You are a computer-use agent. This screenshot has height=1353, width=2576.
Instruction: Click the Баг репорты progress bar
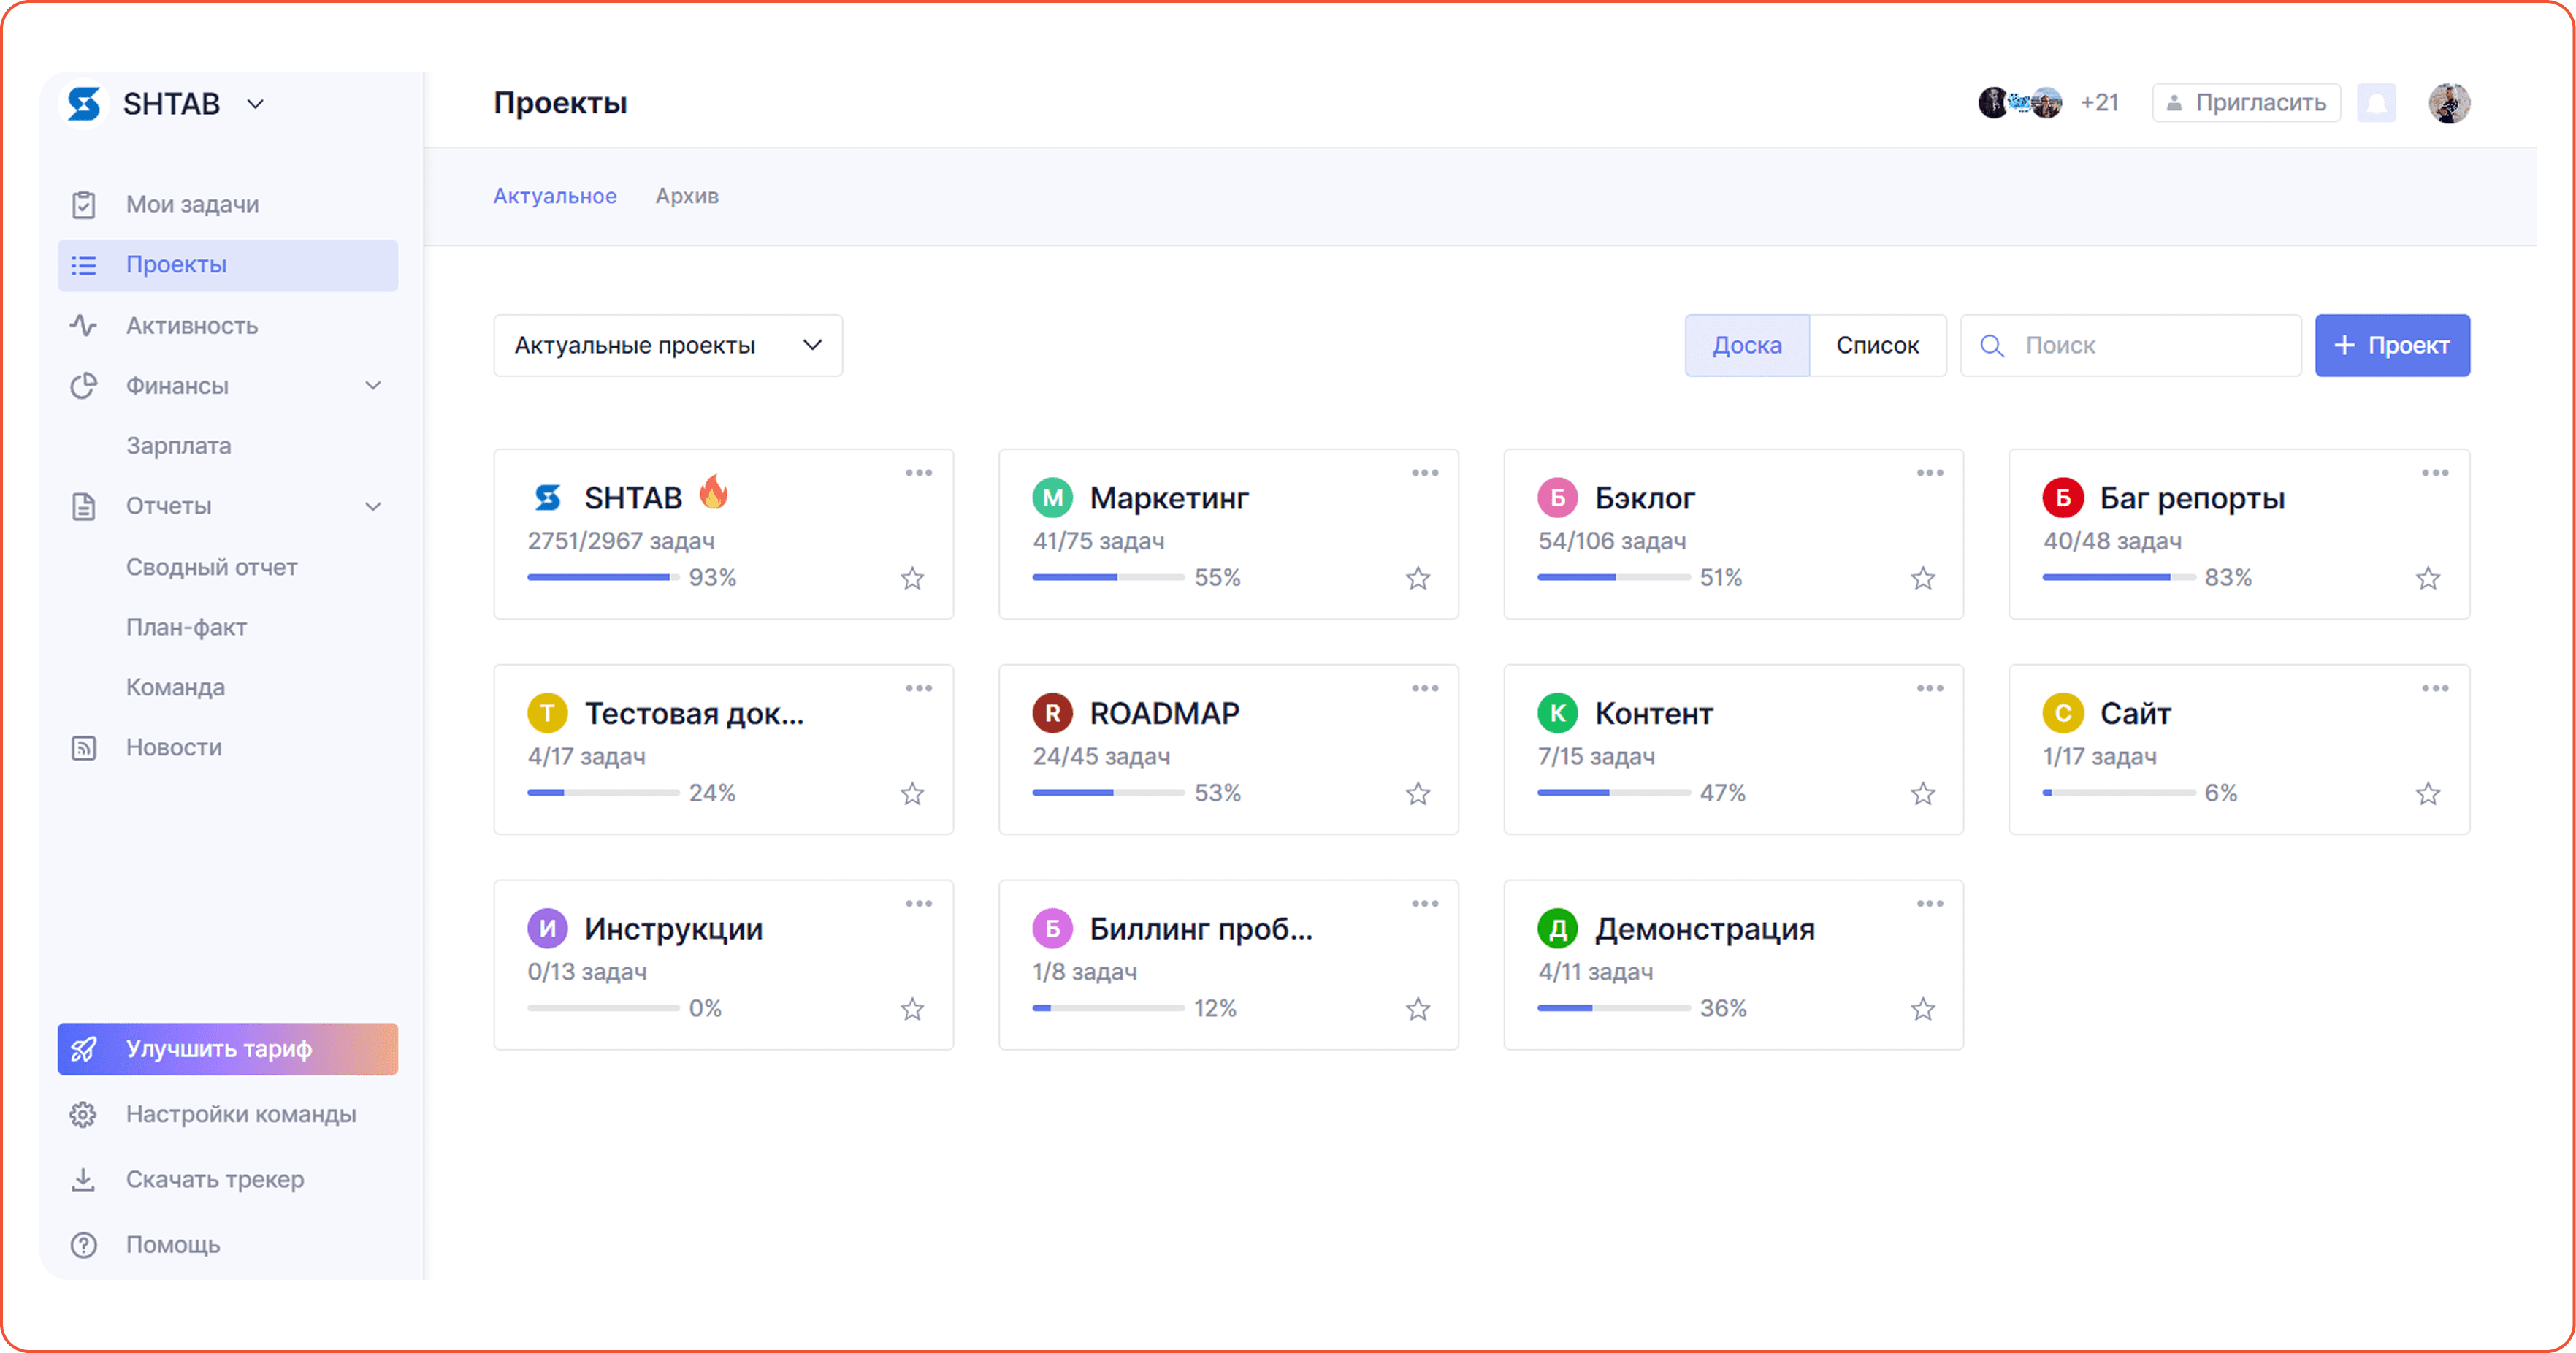pyautogui.click(x=2118, y=578)
